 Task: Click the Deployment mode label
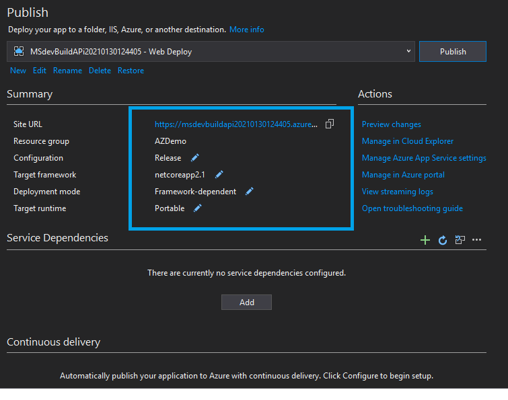click(x=46, y=192)
